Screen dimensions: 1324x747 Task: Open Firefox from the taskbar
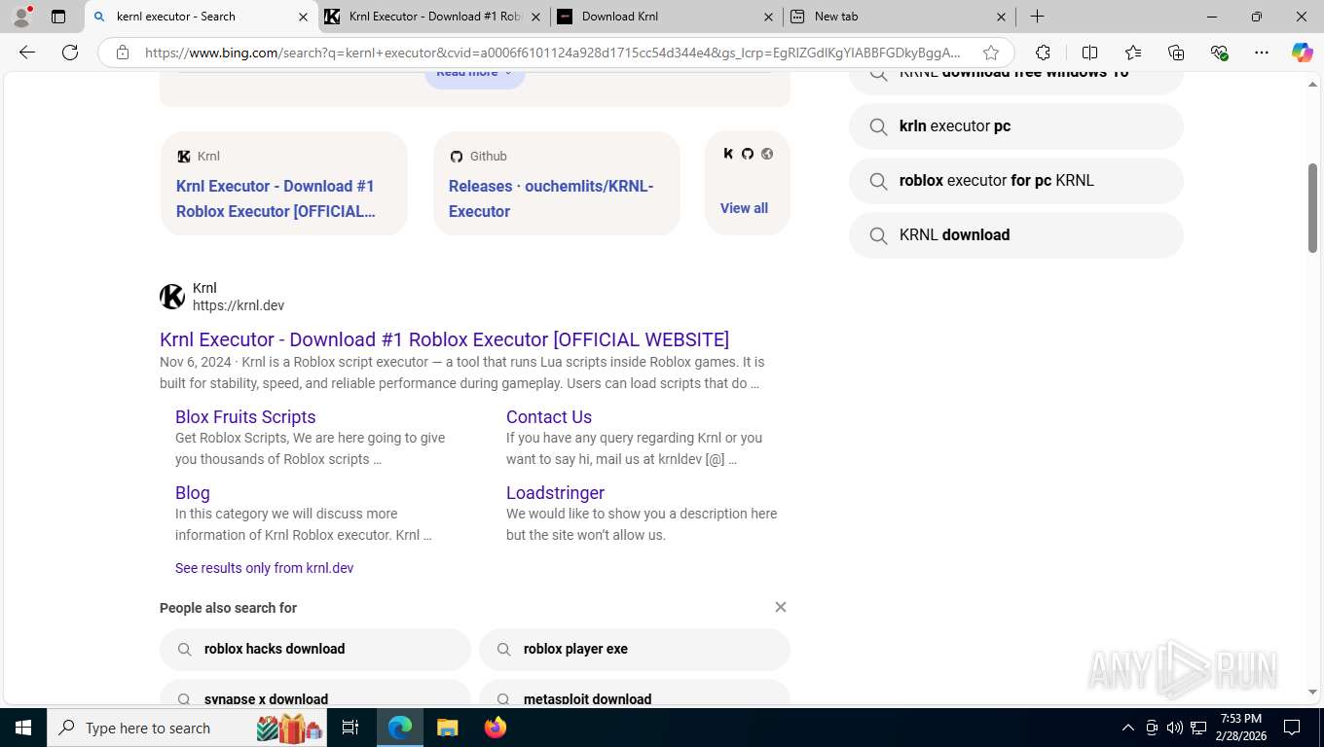(495, 728)
